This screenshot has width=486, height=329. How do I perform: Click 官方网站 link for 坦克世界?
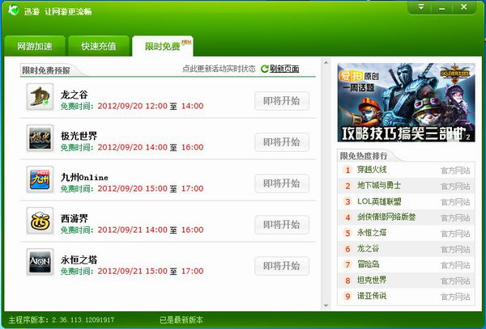(x=455, y=280)
